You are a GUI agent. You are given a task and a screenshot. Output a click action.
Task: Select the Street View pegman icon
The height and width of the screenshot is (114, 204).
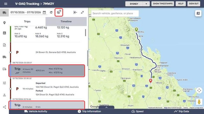point(199,102)
